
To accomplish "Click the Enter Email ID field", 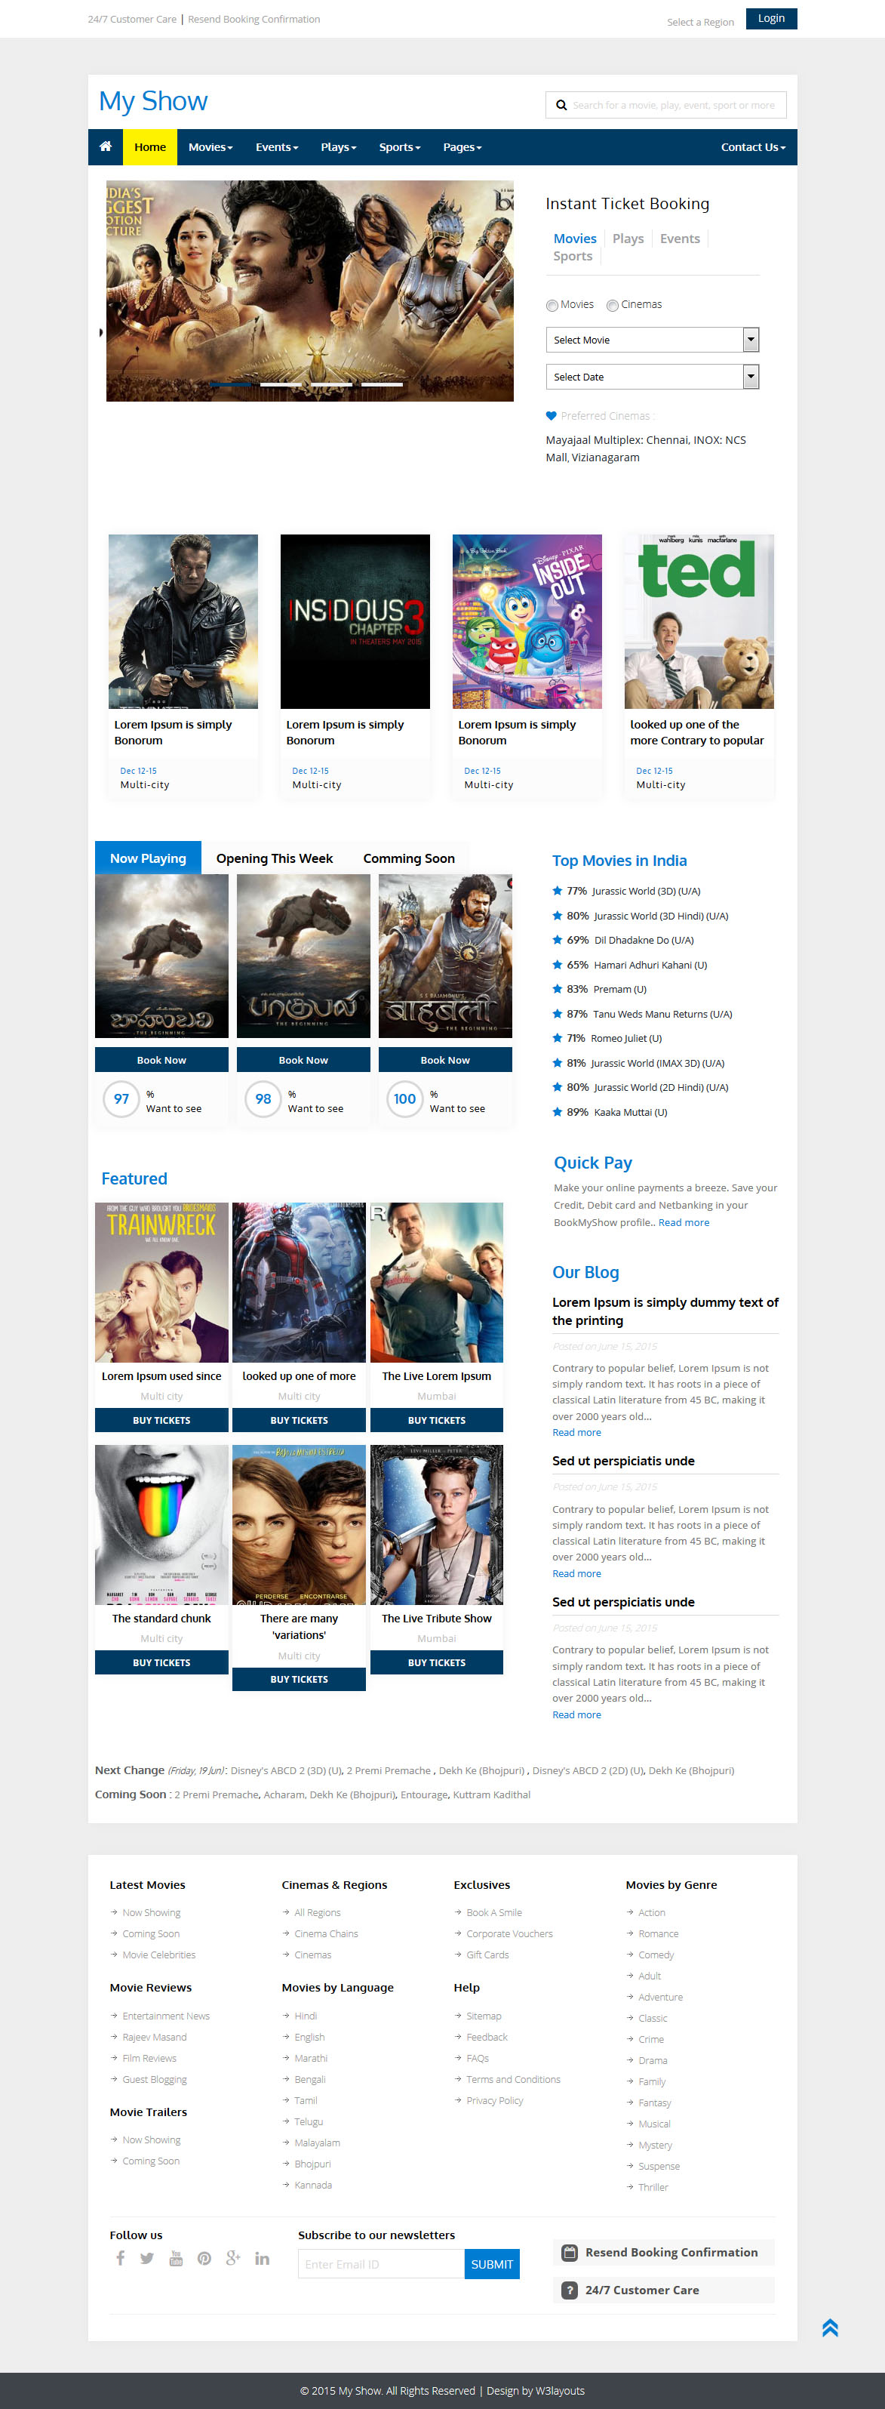I will 381,2264.
